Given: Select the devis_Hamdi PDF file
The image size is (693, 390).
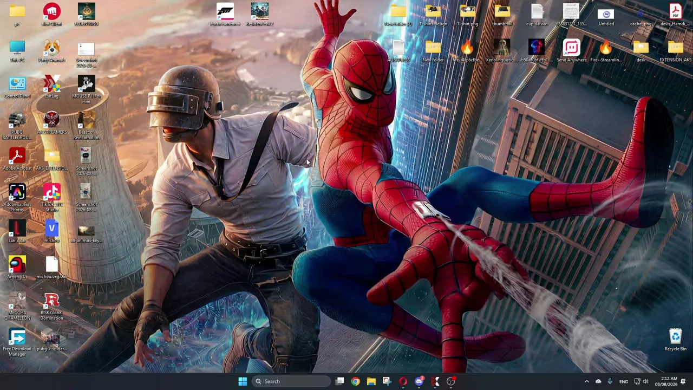Looking at the screenshot, I should pyautogui.click(x=676, y=15).
